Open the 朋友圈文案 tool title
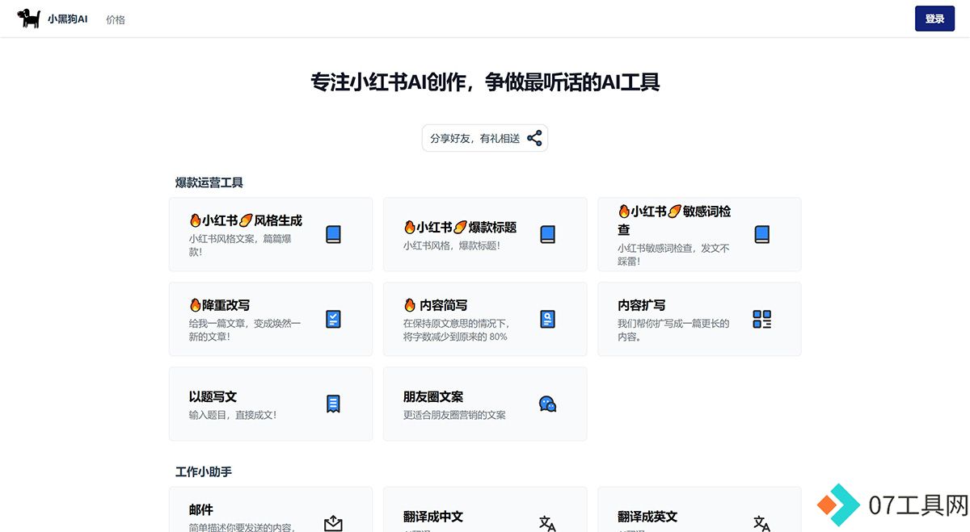Image resolution: width=970 pixels, height=532 pixels. coord(433,396)
